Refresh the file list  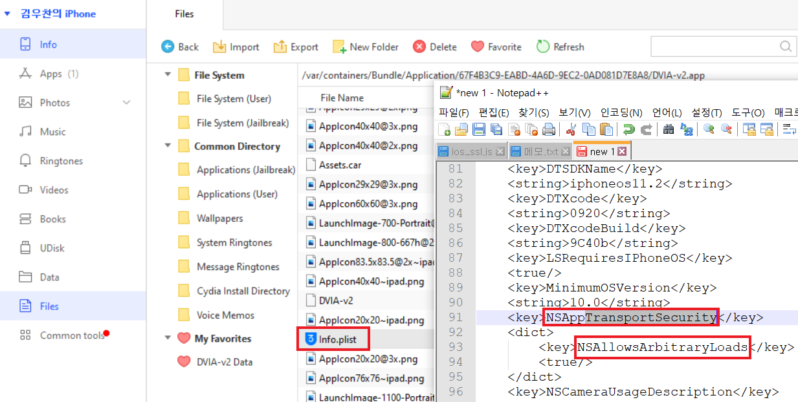560,47
